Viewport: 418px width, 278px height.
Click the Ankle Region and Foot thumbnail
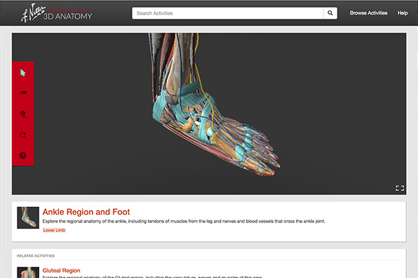(28, 218)
